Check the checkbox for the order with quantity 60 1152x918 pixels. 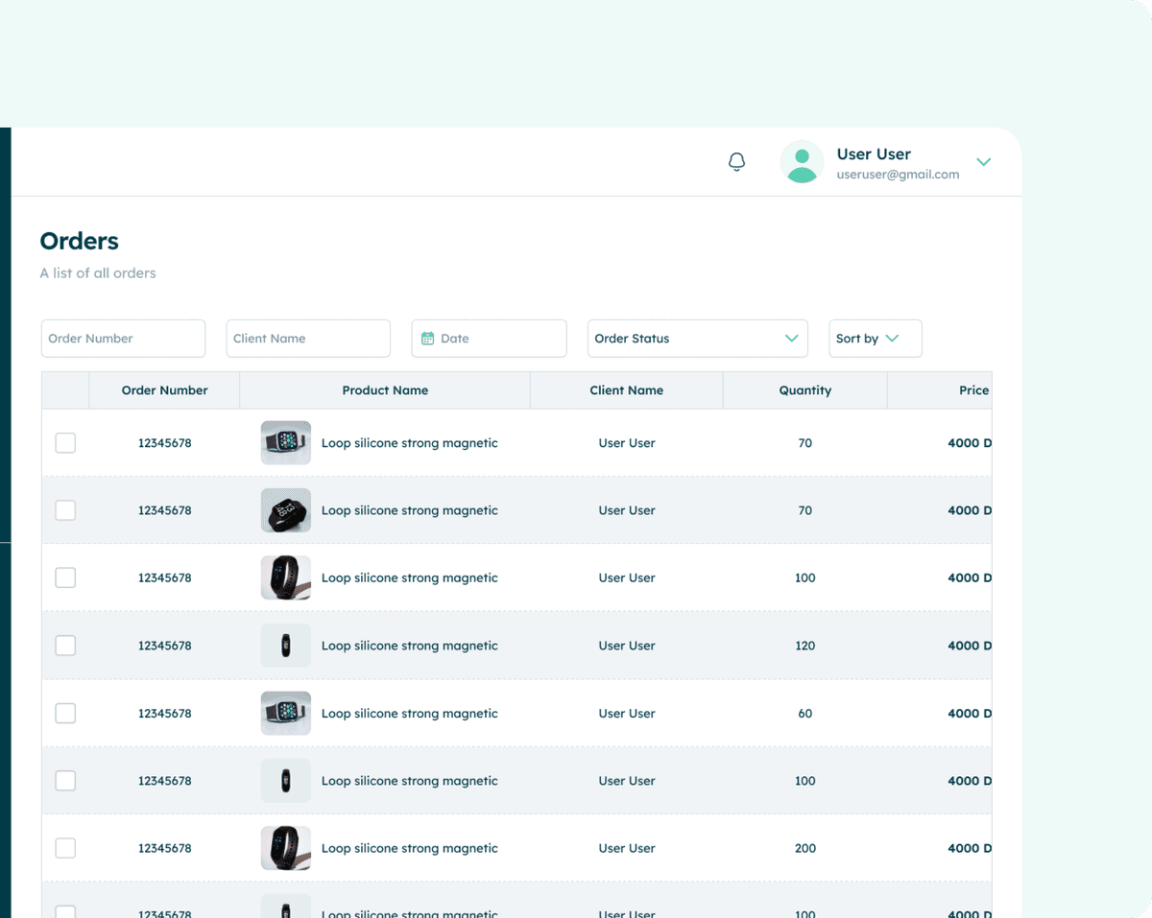click(64, 713)
